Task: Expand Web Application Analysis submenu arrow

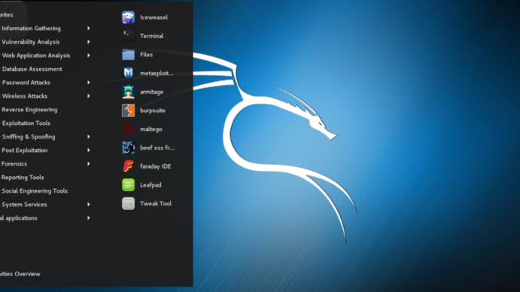Action: tap(89, 56)
